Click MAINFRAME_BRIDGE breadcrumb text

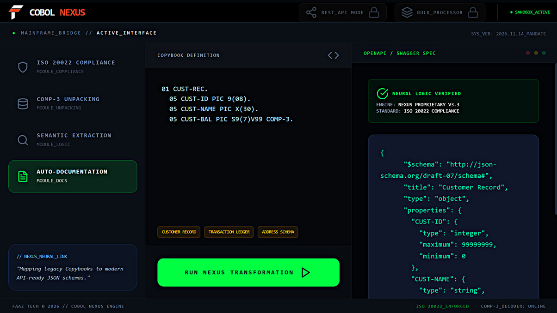point(51,33)
